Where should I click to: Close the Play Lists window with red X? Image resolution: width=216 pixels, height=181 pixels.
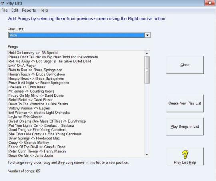(210, 3)
